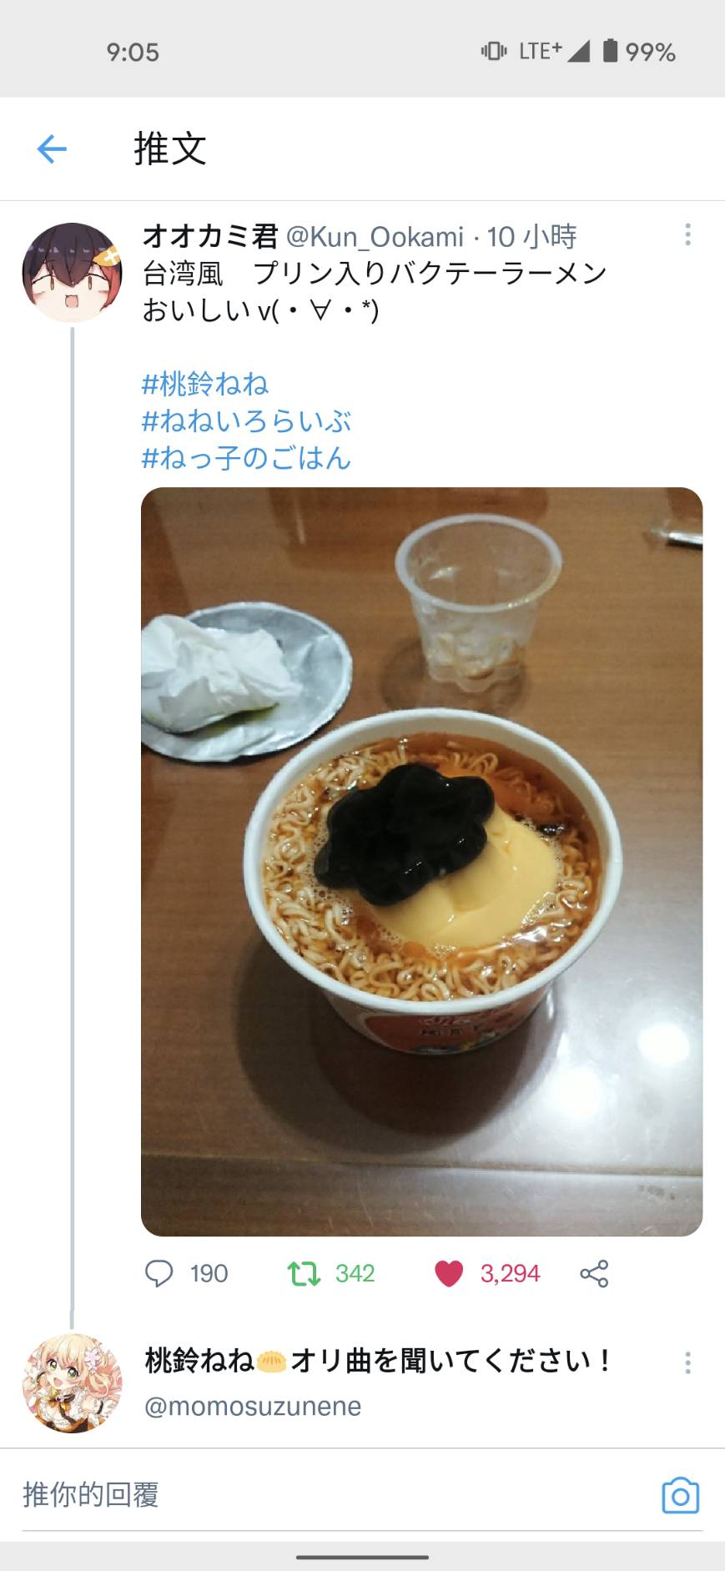Screen dimensions: 725x1571
Task: Open オオカミ君's profile avatar
Action: click(x=72, y=273)
